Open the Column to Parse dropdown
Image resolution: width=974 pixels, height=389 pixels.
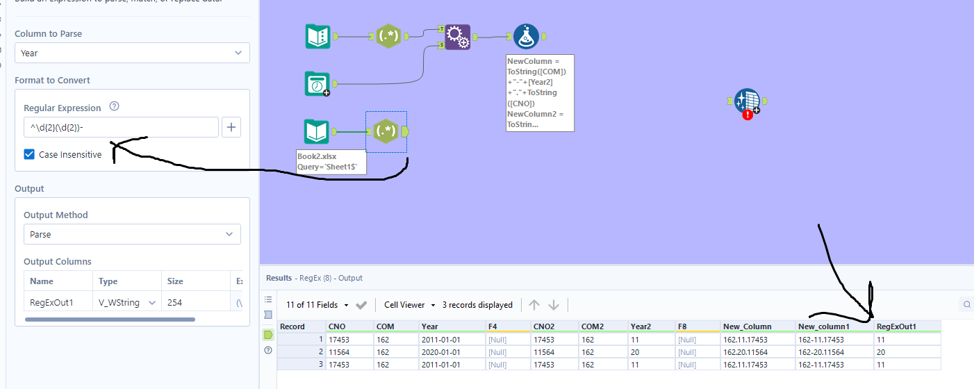(132, 53)
